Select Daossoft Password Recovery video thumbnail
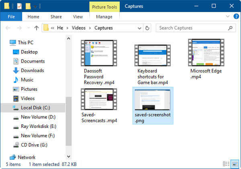Screen dimensions: 241x169 click(x=99, y=53)
